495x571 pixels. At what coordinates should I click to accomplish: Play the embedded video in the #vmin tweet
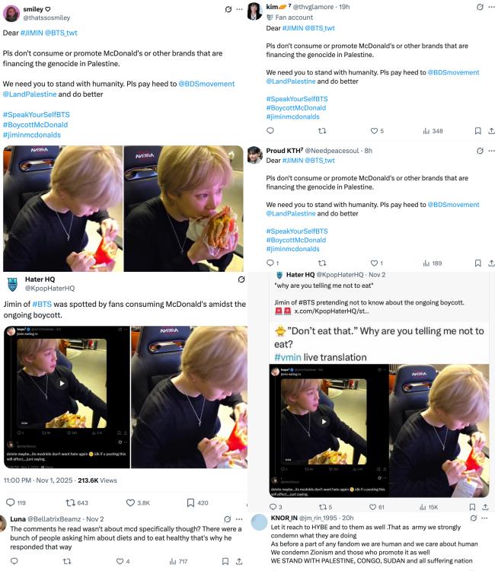[x=323, y=421]
